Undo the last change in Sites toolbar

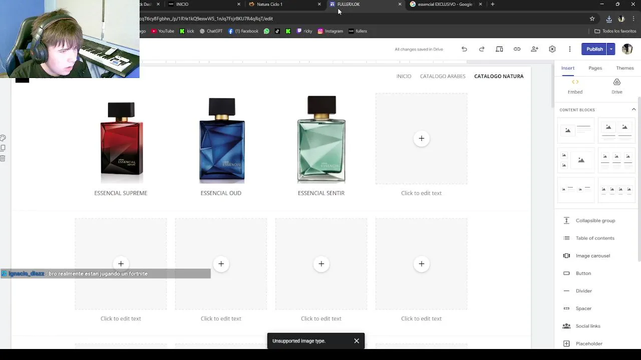(464, 49)
